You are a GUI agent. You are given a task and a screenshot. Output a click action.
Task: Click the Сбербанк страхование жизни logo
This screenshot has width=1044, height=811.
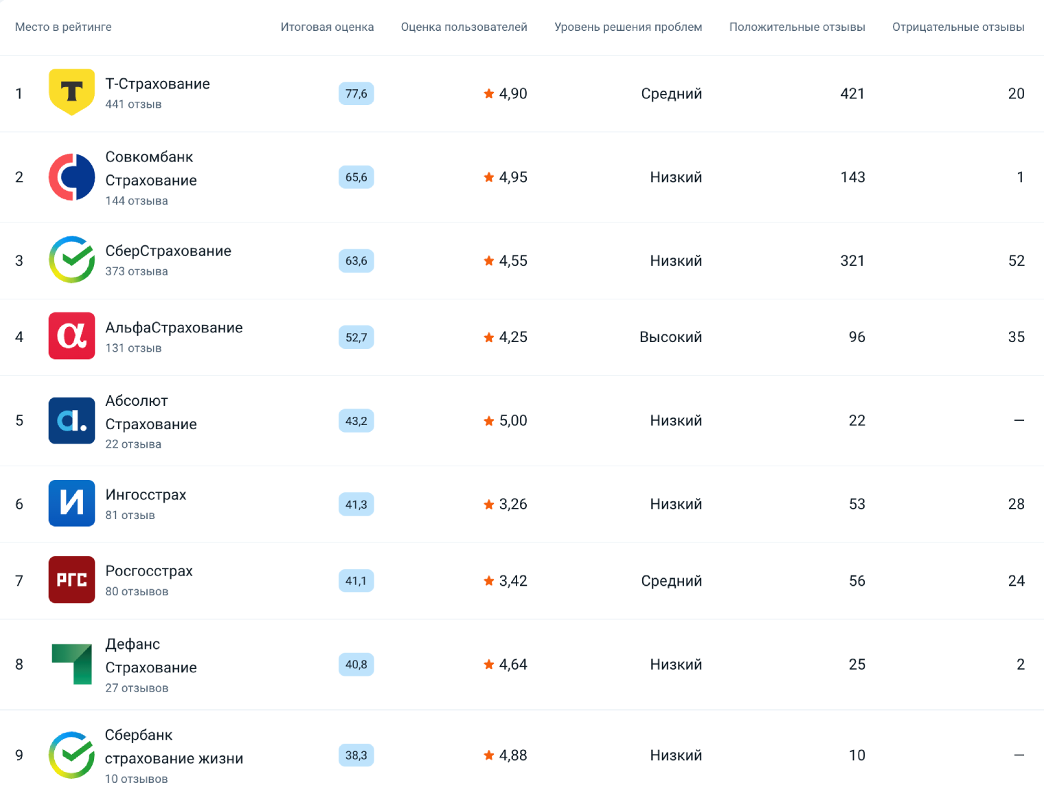[72, 755]
